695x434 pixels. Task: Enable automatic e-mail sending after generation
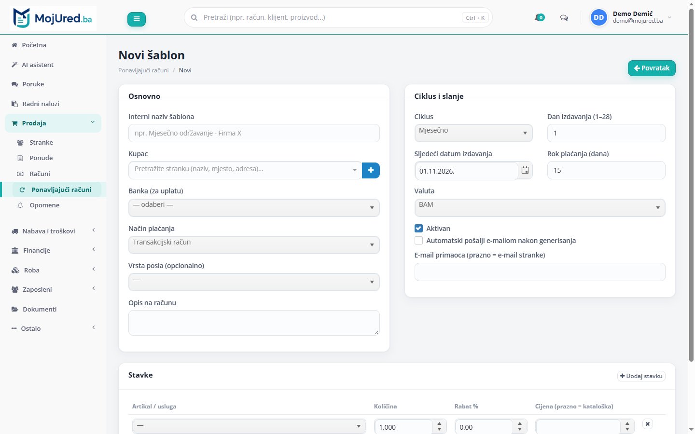tap(418, 241)
